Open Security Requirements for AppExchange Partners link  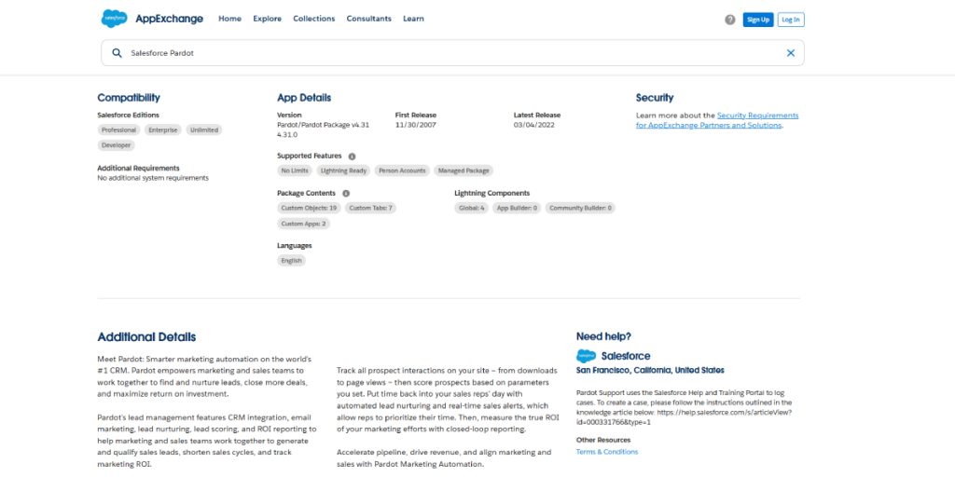(x=717, y=120)
